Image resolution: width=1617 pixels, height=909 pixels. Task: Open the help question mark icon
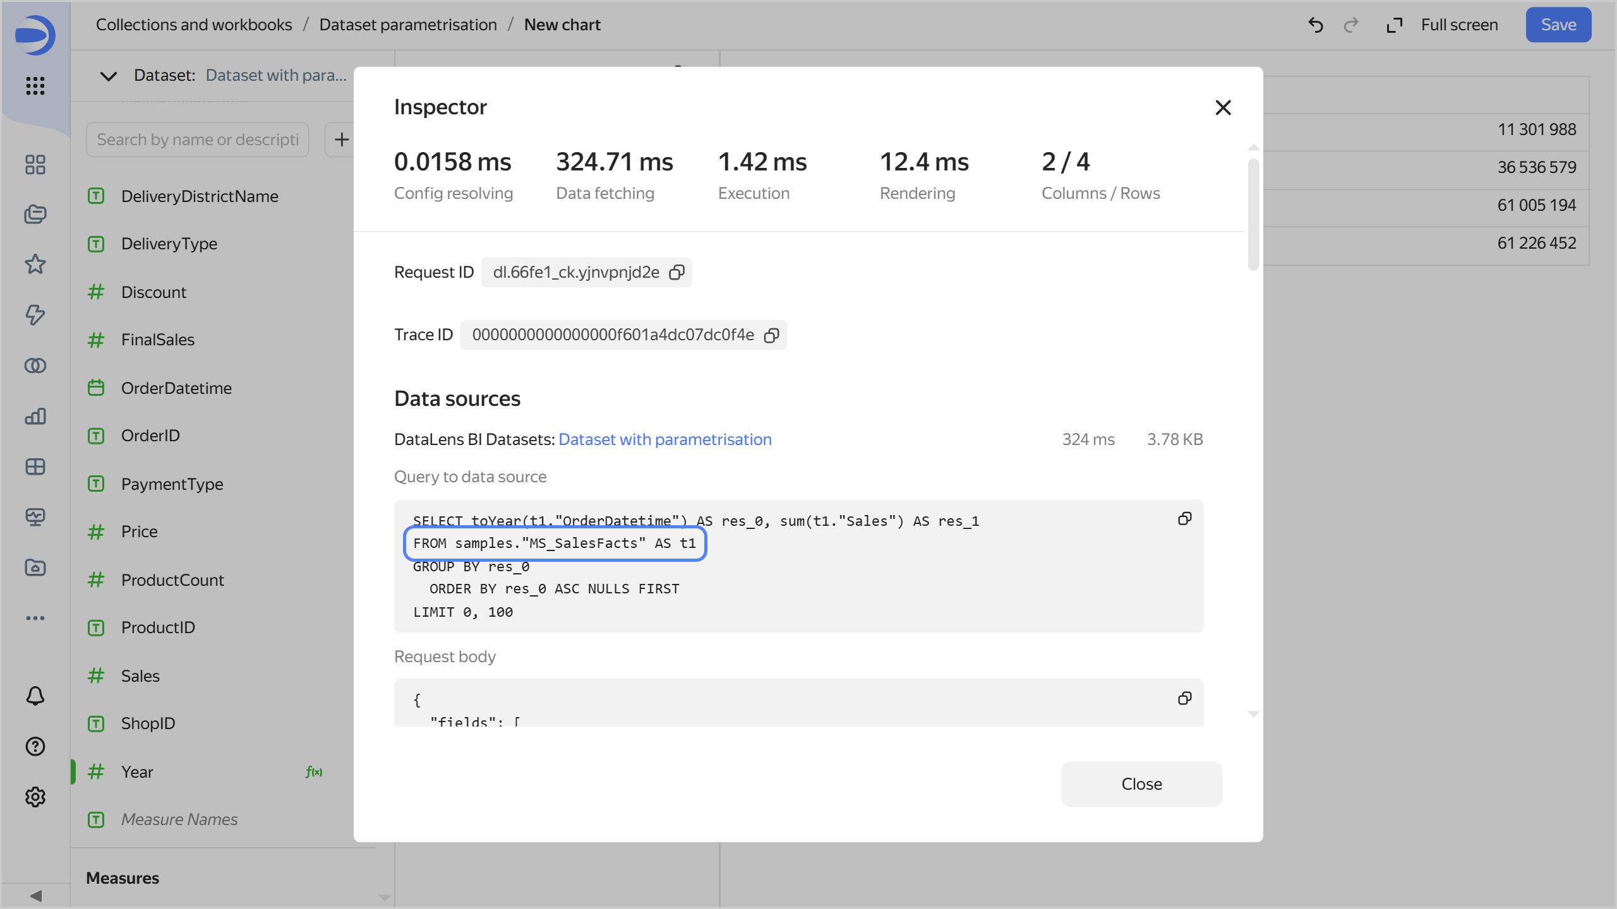pos(35,746)
